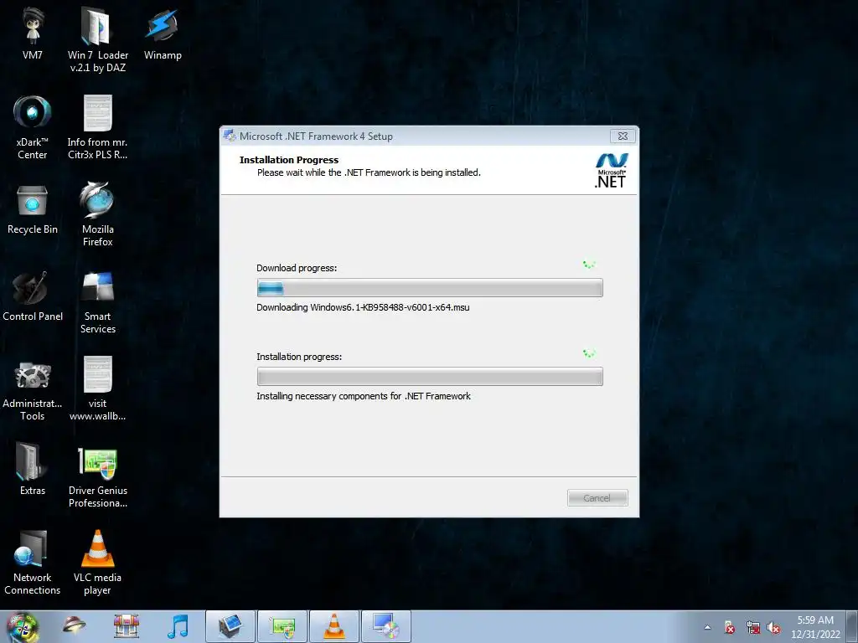Click 'Please wait while the .NET Framework' text
Image resolution: width=858 pixels, height=643 pixels.
[x=369, y=172]
